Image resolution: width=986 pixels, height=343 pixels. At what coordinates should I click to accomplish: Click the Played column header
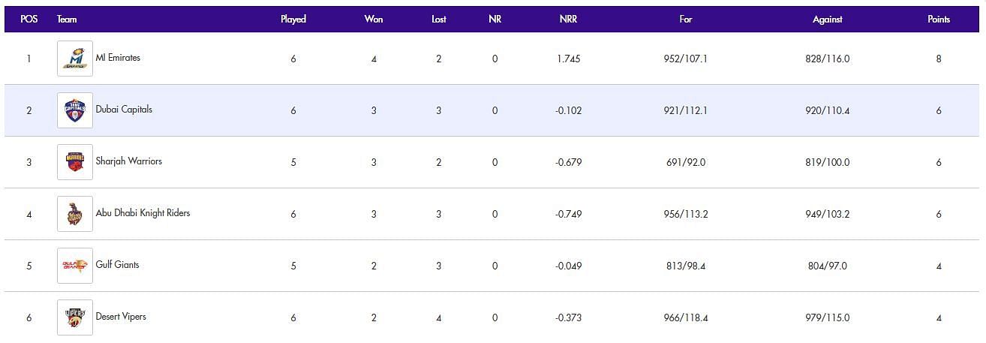[293, 20]
